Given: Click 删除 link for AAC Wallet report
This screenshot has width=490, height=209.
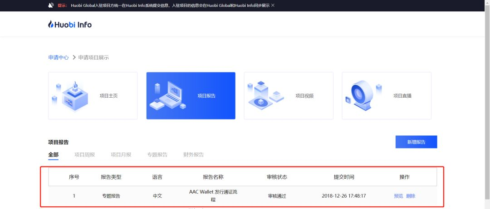Looking at the screenshot, I should click(x=411, y=196).
